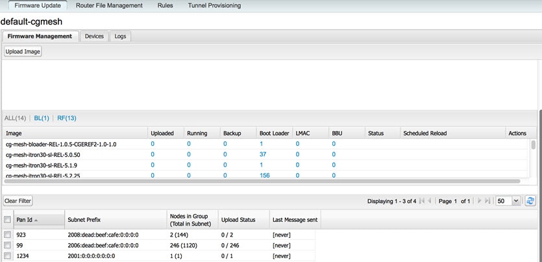
Task: Tick the select-all checkbox in table header
Action: point(7,220)
